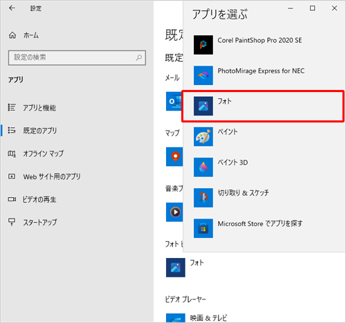
Task: Click the PhotoMirage Express icon
Action: click(203, 75)
